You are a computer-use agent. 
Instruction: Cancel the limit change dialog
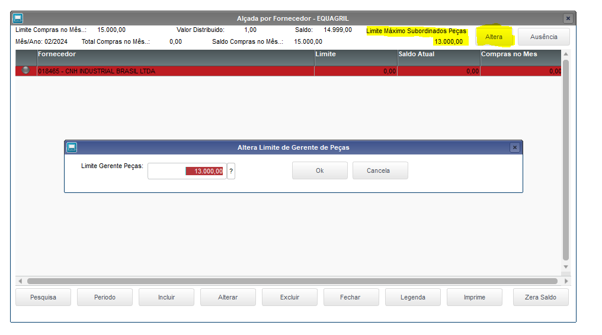coord(380,170)
